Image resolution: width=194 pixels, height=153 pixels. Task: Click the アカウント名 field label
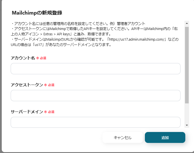tap(23, 58)
